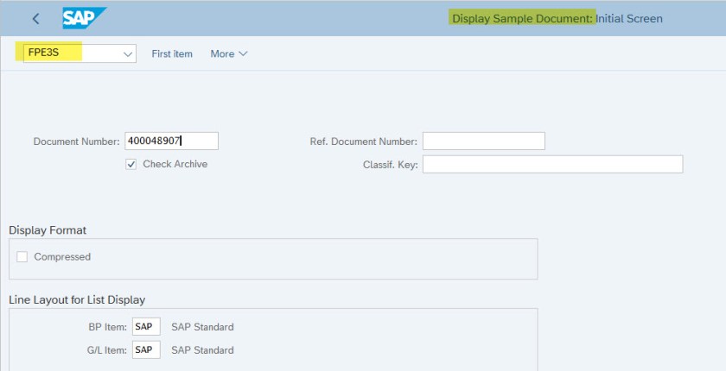The image size is (726, 371).
Task: Uncheck the Check Archive checkbox
Action: (x=131, y=165)
